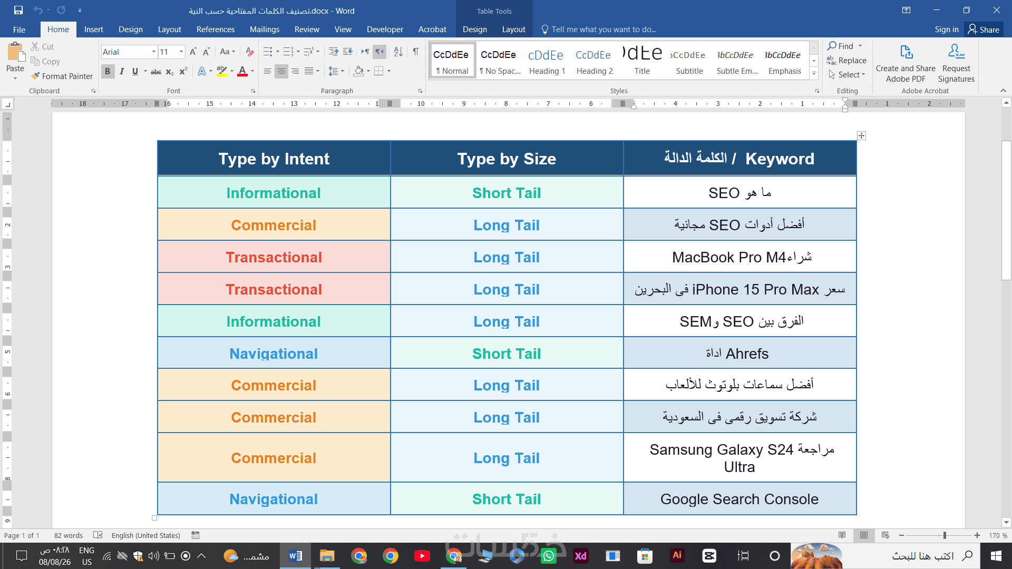The height and width of the screenshot is (569, 1012).
Task: Click the Windows Start button
Action: point(996,556)
